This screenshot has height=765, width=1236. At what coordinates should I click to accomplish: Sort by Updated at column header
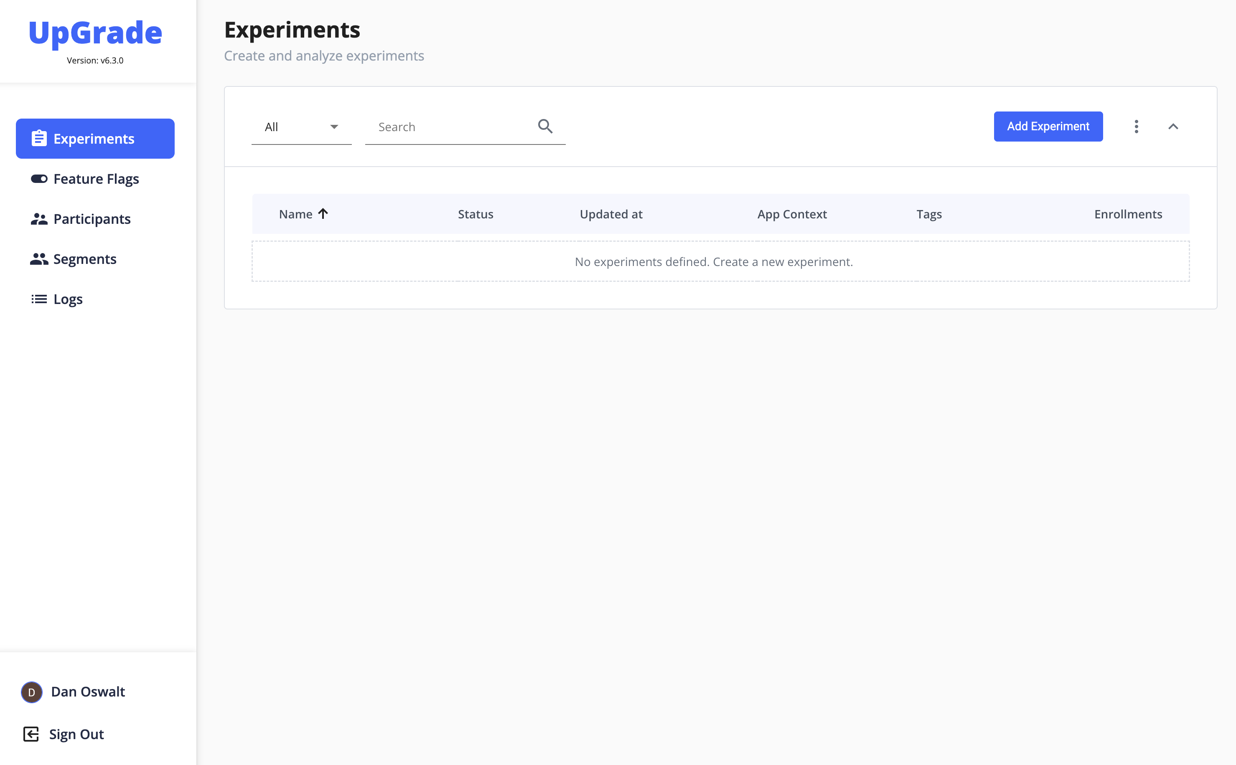pos(610,214)
